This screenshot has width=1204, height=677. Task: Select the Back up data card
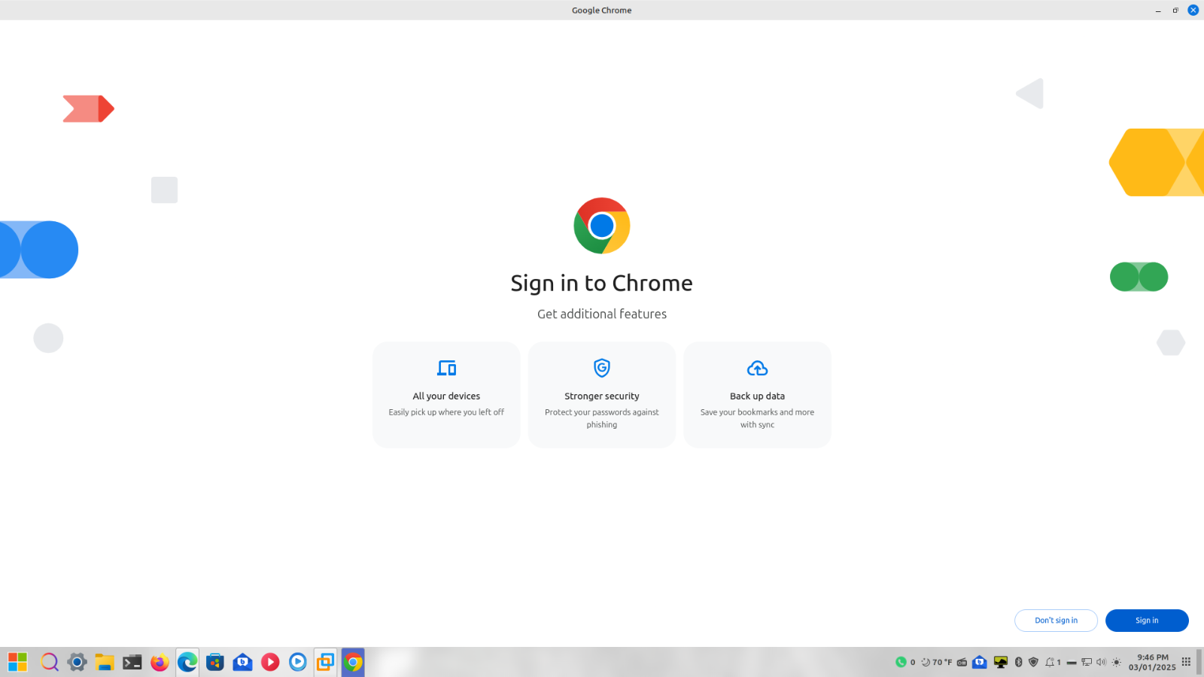(757, 395)
